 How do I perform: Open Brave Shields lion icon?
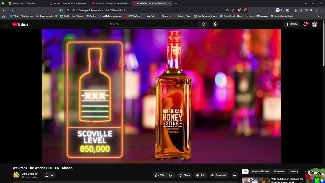[x=239, y=10]
